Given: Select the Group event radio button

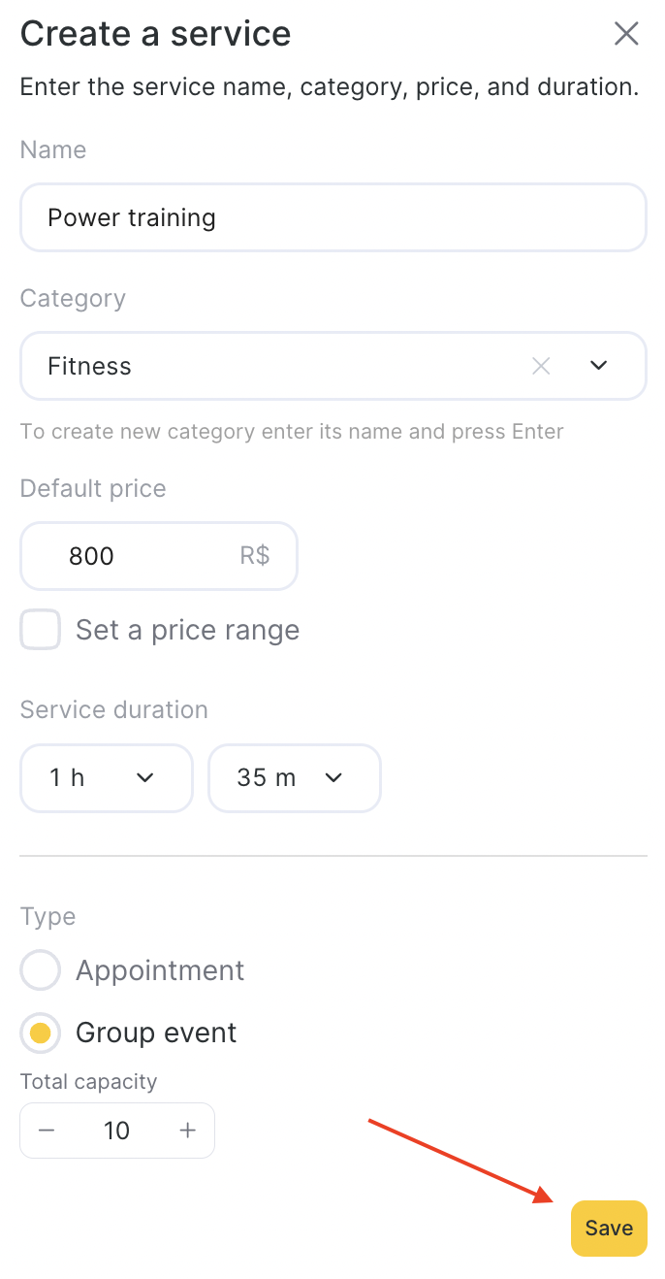Looking at the screenshot, I should 41,1033.
